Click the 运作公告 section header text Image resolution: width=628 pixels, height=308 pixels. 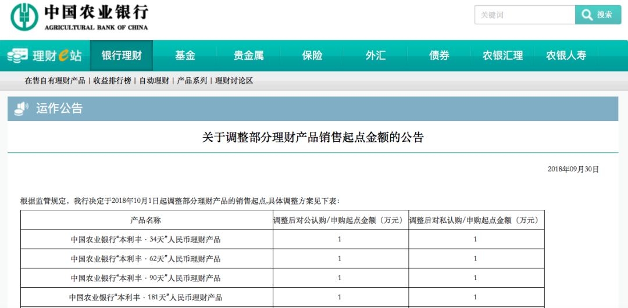pyautogui.click(x=59, y=109)
